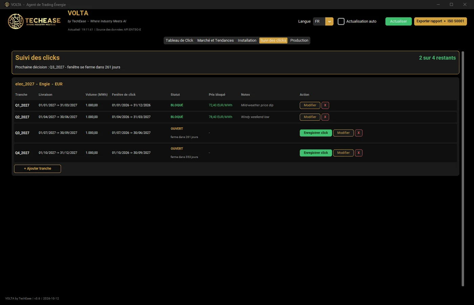This screenshot has height=305, width=474.
Task: Click the FR language field
Action: (x=319, y=21)
